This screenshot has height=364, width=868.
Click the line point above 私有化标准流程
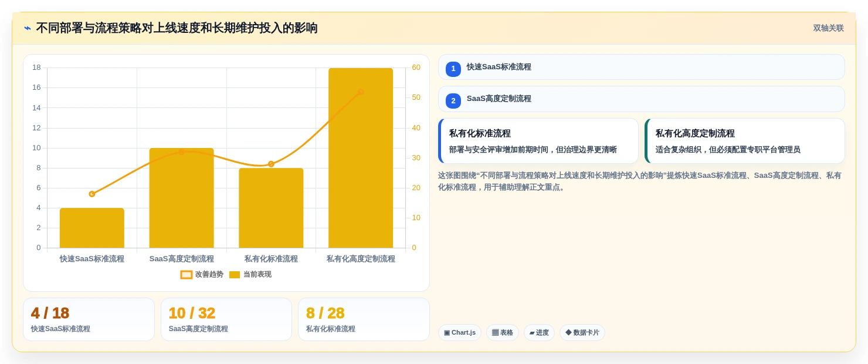point(271,164)
